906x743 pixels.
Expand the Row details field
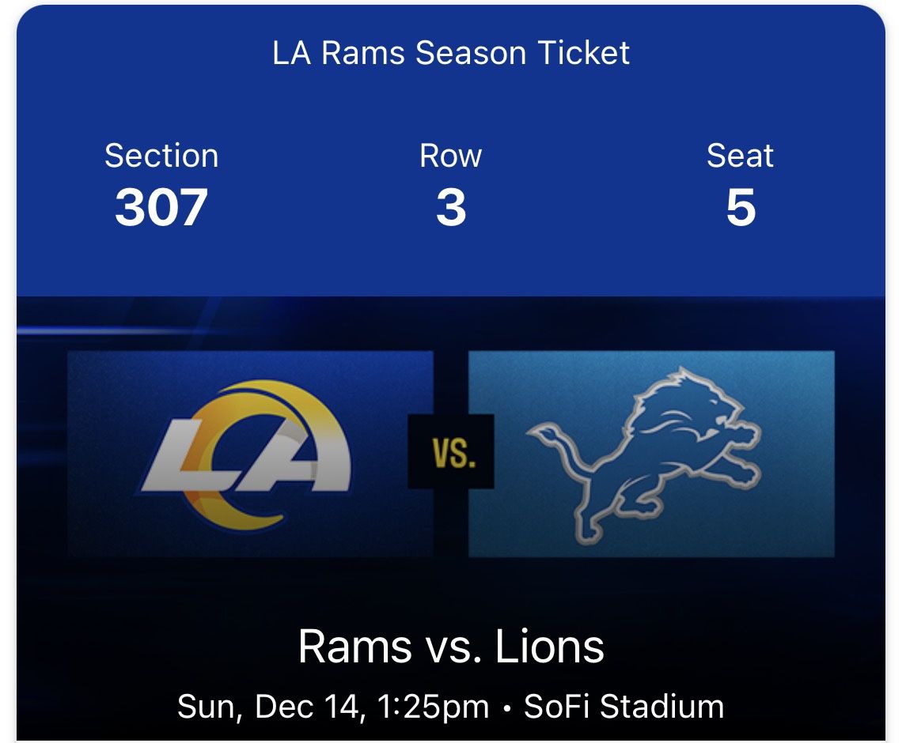pos(452,156)
